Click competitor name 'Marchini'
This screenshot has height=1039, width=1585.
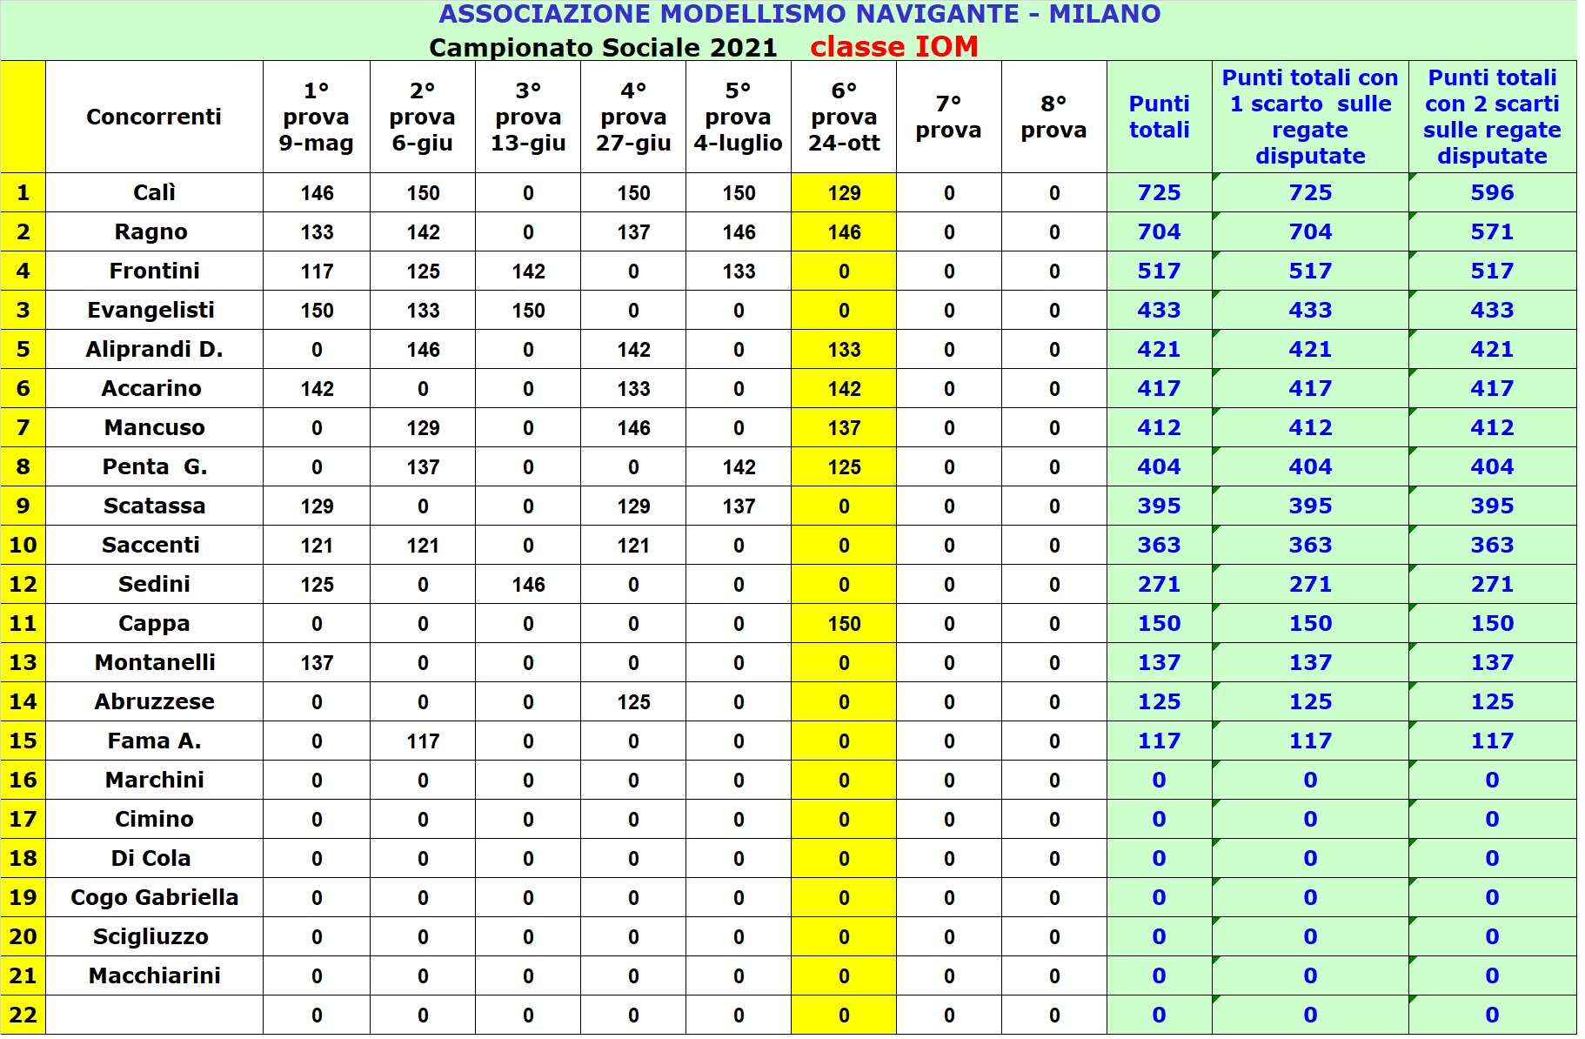pos(154,780)
